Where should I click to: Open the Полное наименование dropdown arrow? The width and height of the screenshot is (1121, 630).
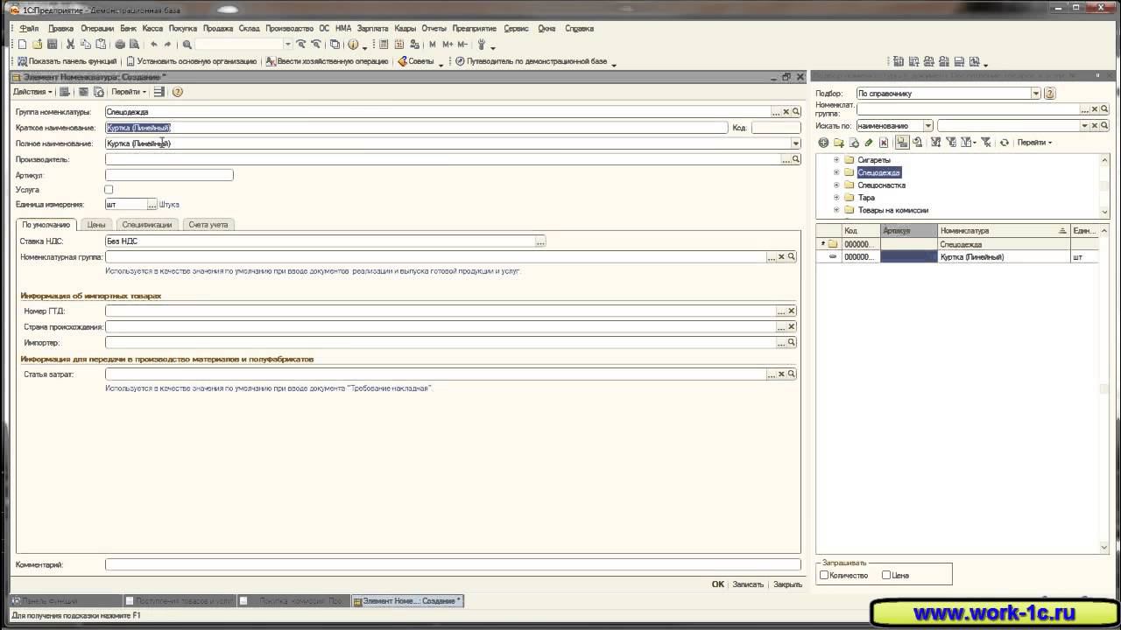[795, 143]
